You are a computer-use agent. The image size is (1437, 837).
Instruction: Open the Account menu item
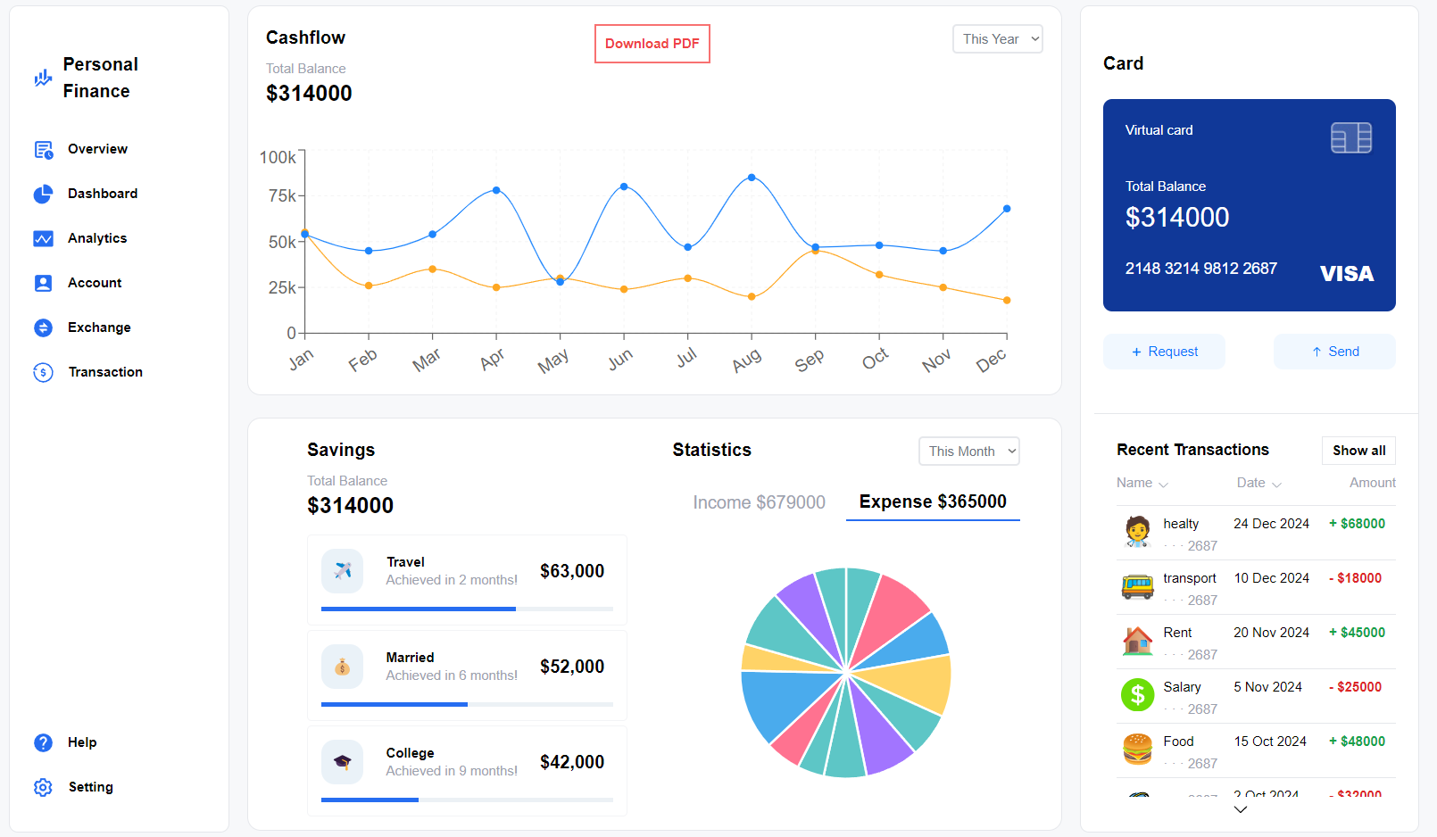click(95, 283)
